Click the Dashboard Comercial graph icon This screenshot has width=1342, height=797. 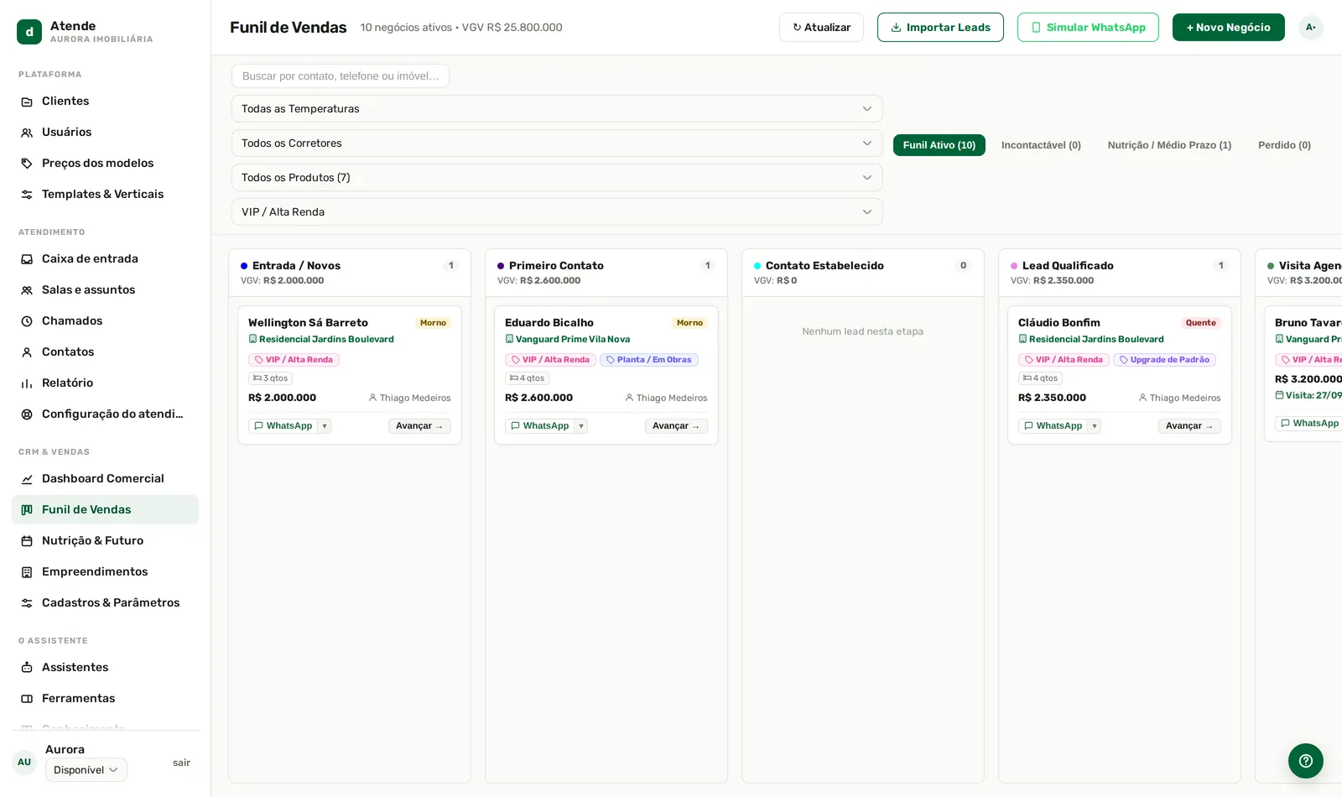[27, 479]
